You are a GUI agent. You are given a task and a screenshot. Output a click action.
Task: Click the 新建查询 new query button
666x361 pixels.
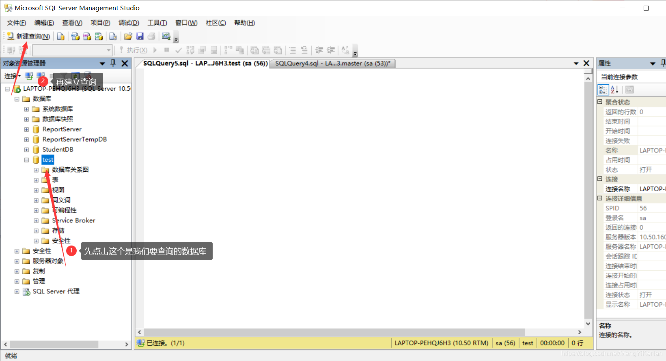coord(28,36)
